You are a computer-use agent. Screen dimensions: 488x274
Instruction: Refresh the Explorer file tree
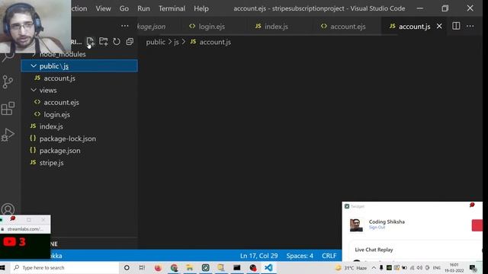coord(117,41)
